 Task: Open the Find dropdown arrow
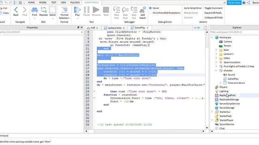point(34,19)
